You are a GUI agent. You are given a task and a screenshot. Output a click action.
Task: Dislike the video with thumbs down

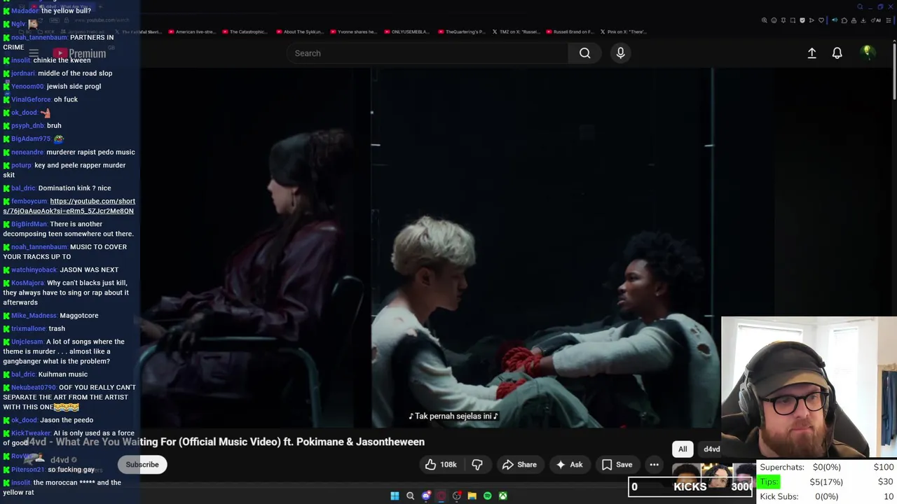tap(477, 465)
